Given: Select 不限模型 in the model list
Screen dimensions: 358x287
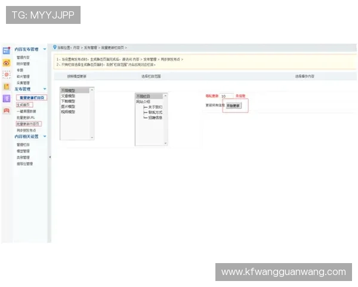Looking at the screenshot, I should (75, 90).
